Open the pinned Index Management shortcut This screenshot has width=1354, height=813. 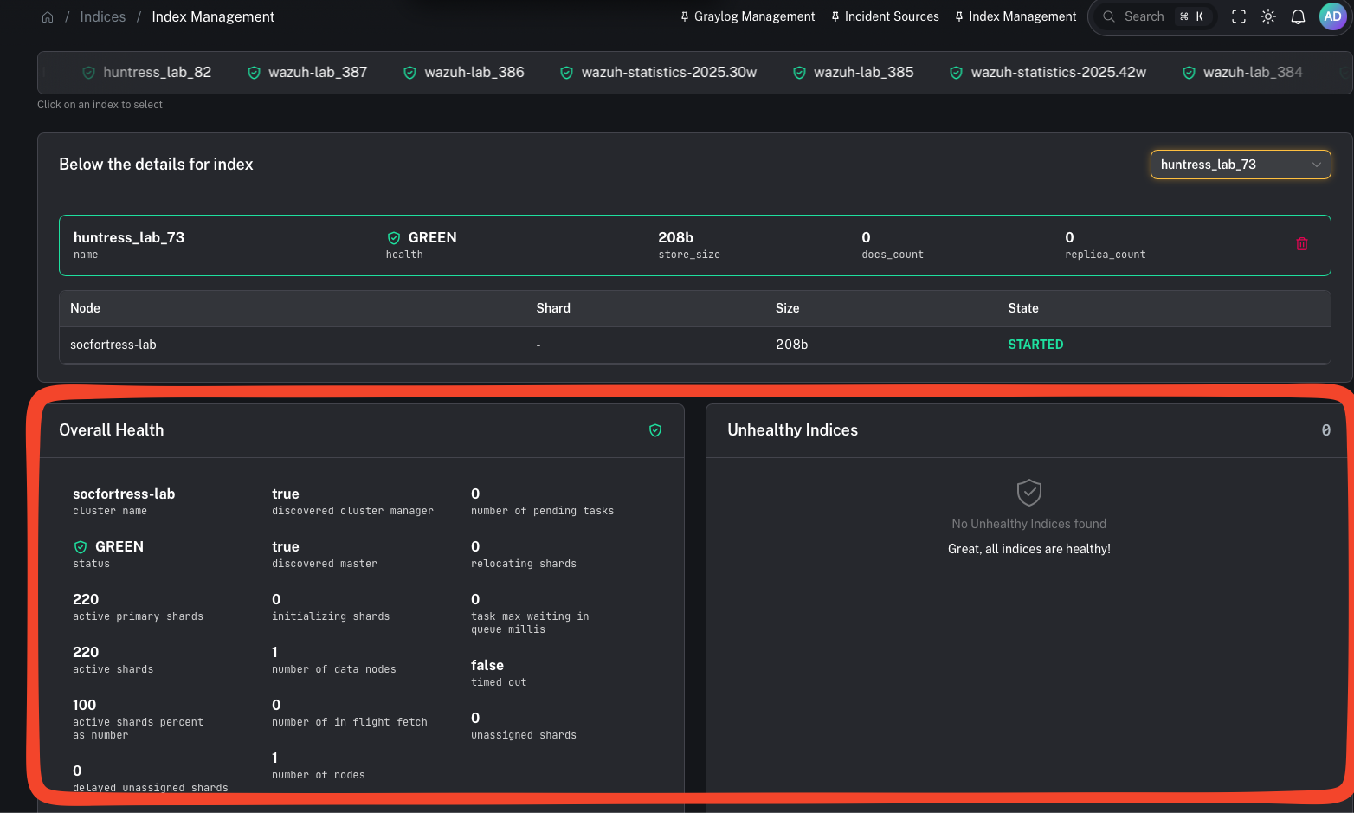tap(1015, 16)
